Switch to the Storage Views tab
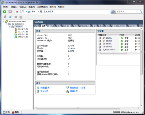This screenshot has height=115, width=145. point(133,26)
